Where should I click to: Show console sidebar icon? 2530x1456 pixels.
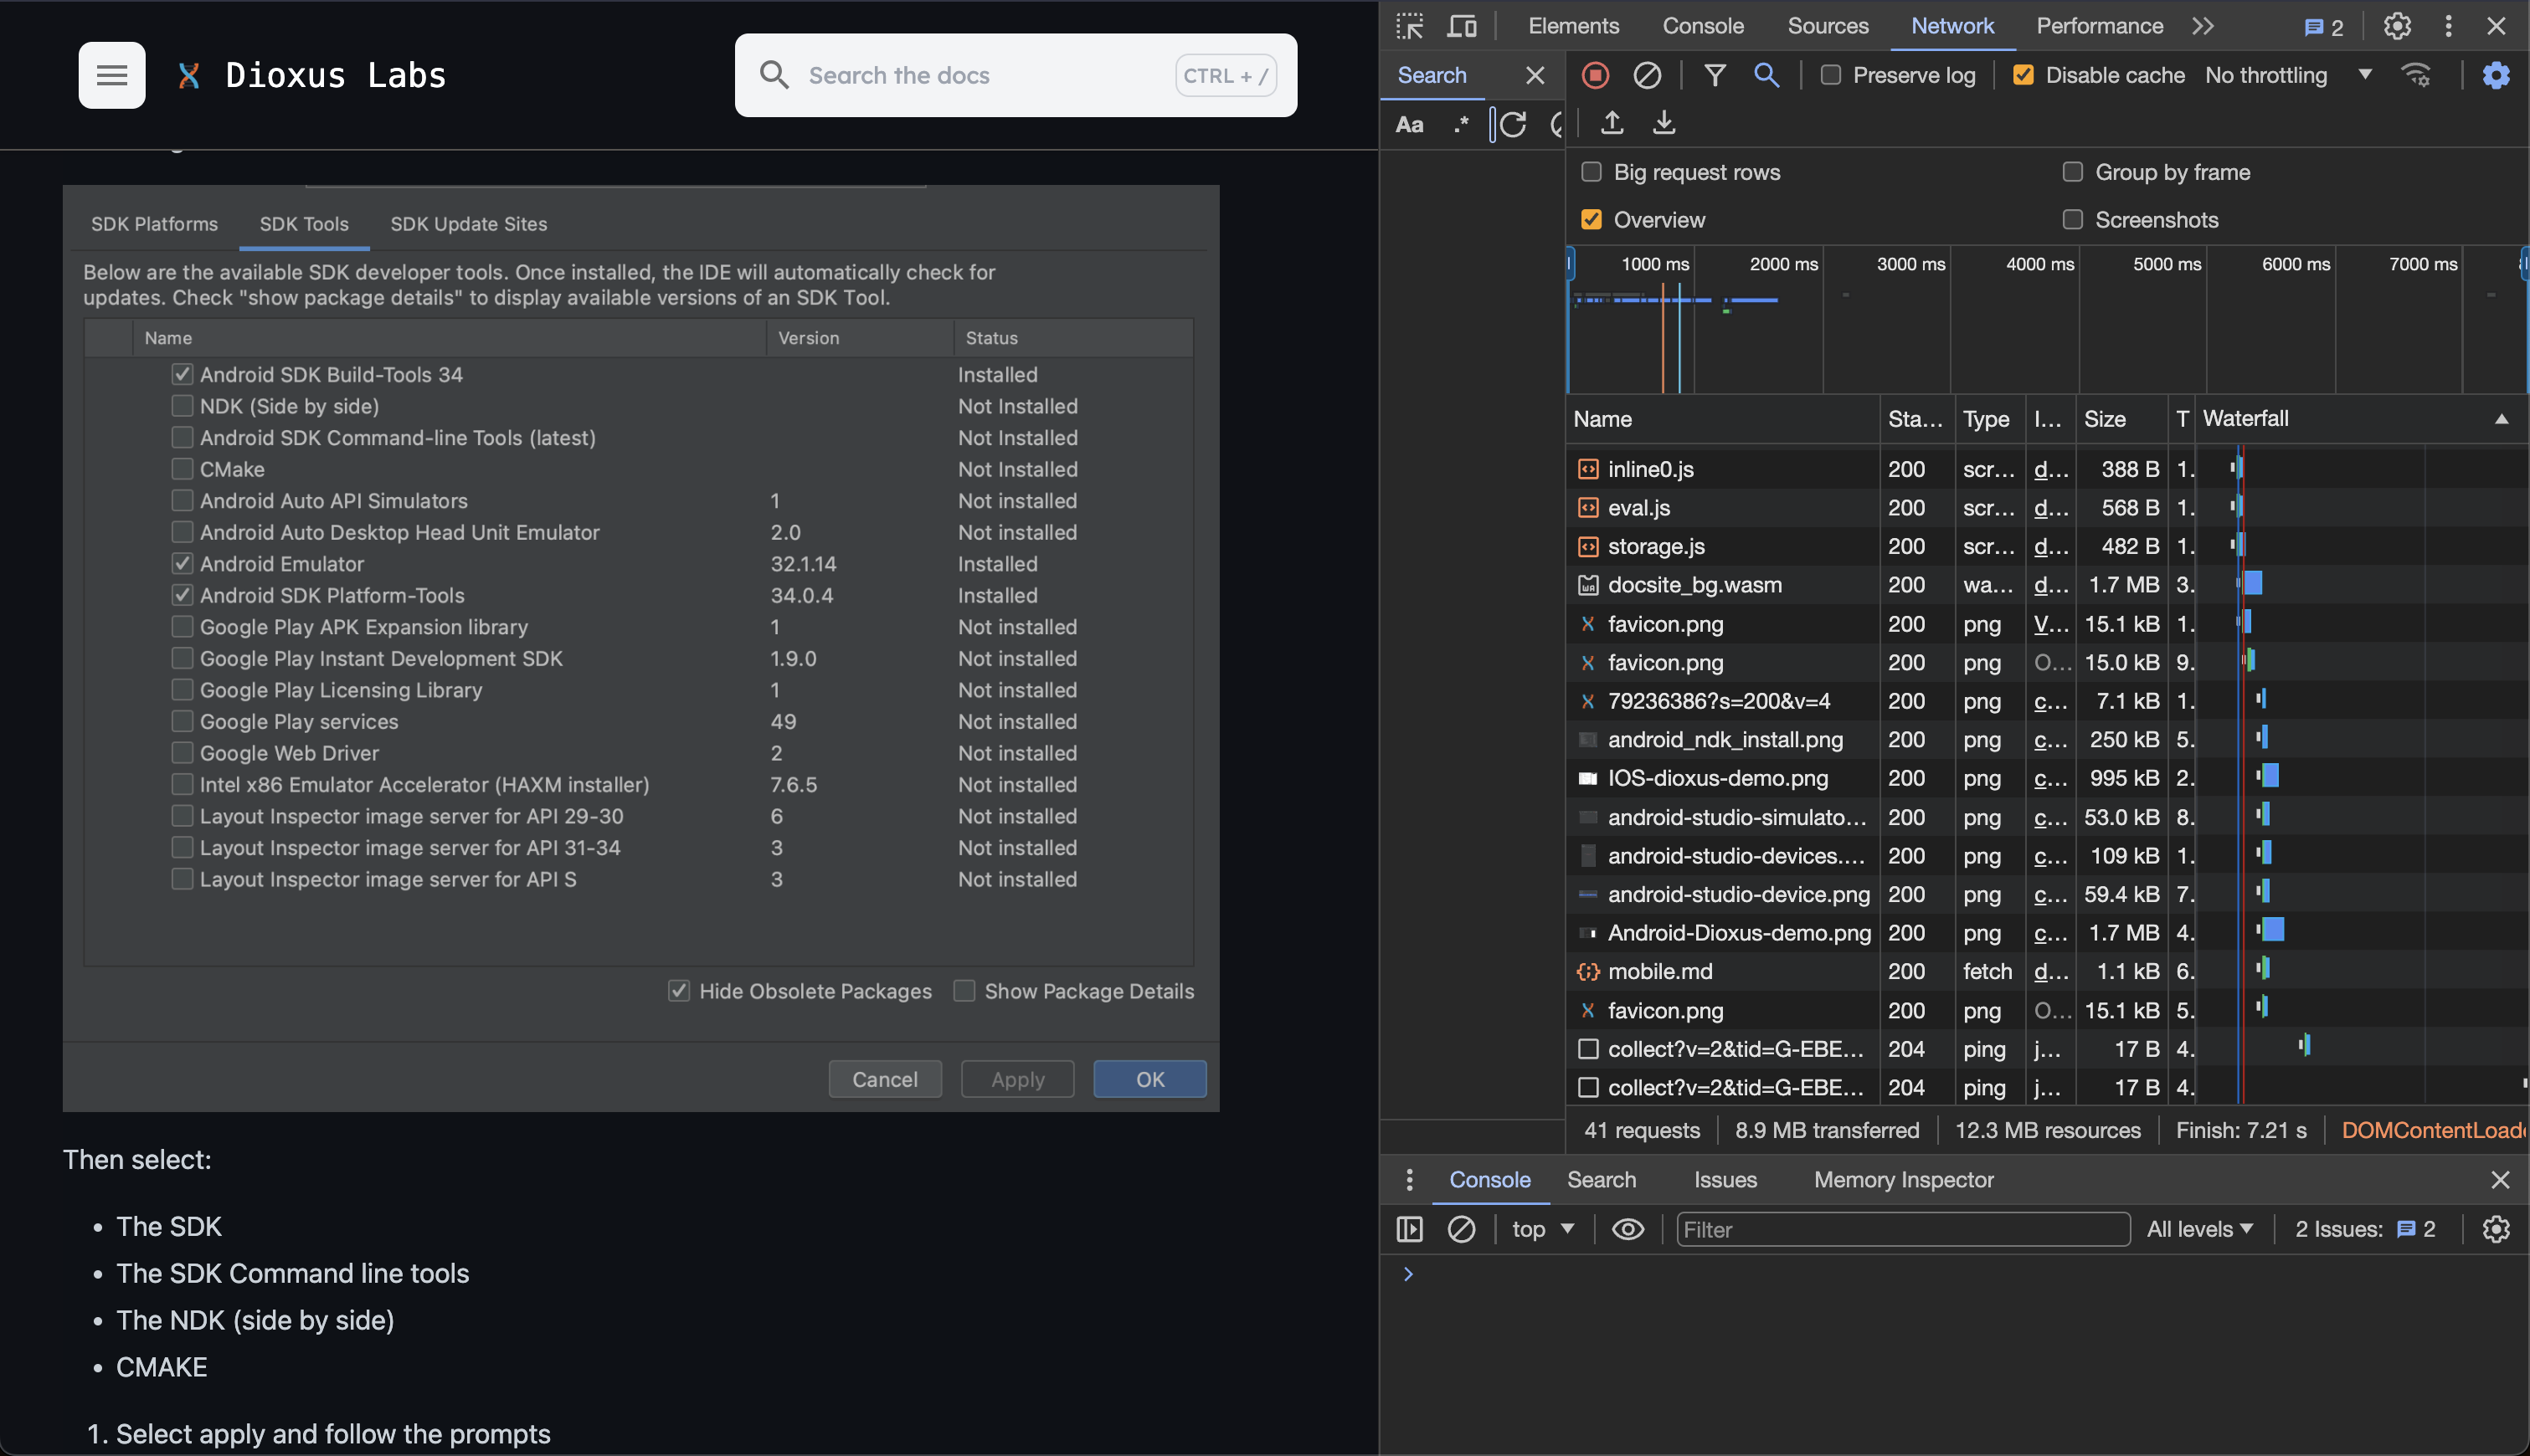point(1408,1229)
